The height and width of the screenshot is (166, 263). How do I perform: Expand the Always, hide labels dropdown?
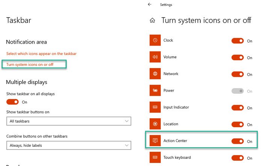[69, 145]
